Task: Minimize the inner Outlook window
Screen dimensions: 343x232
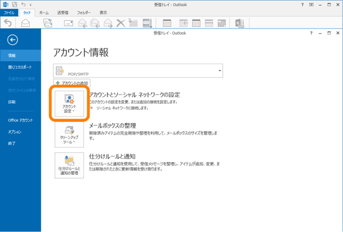Action: click(x=320, y=33)
